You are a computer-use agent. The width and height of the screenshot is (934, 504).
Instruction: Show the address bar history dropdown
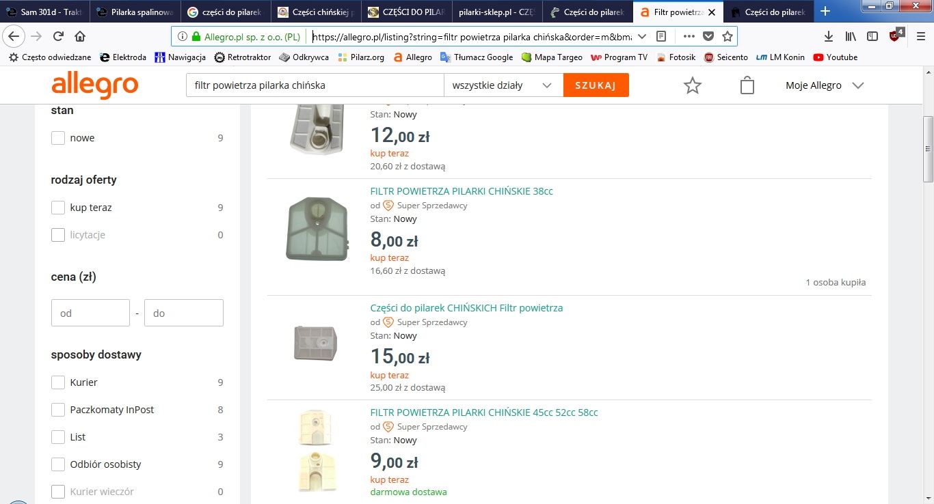pos(641,37)
